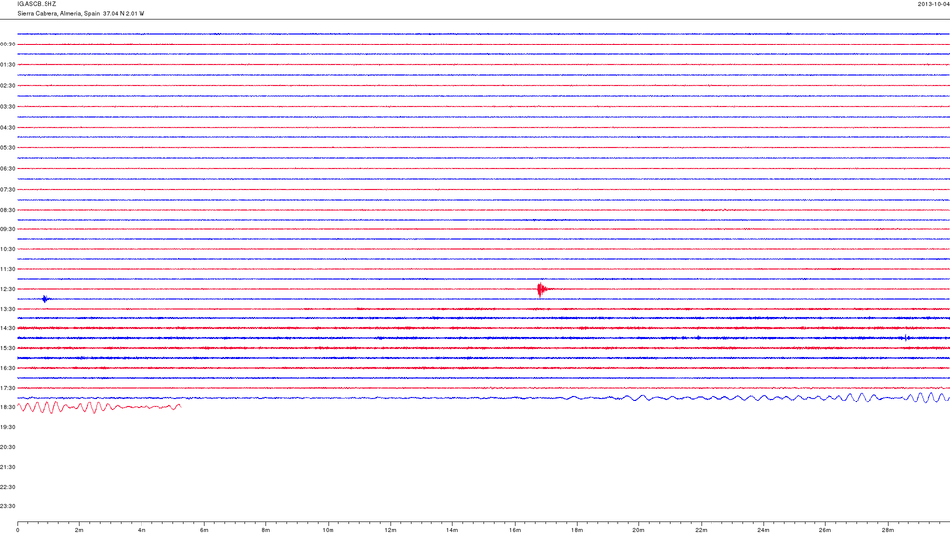Click the 20m tick label on time axis
This screenshot has width=950, height=534.
[638, 530]
